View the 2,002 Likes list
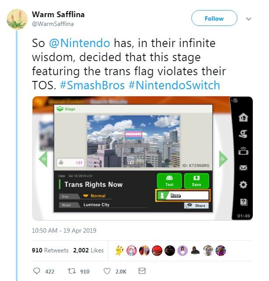 tap(88, 250)
